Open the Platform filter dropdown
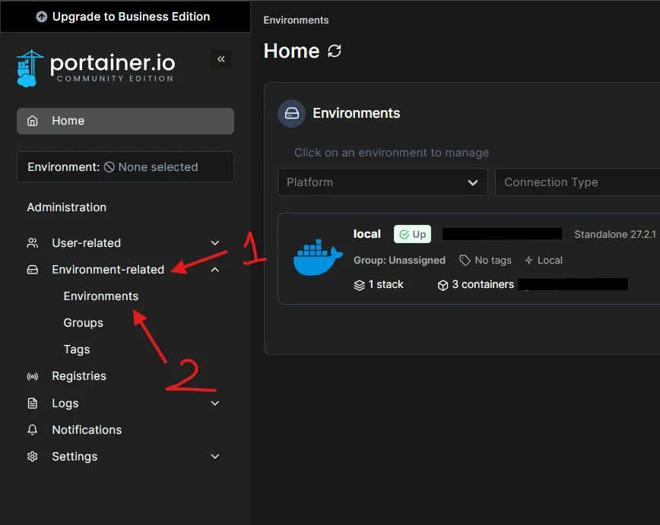This screenshot has height=525, width=660. (x=382, y=182)
